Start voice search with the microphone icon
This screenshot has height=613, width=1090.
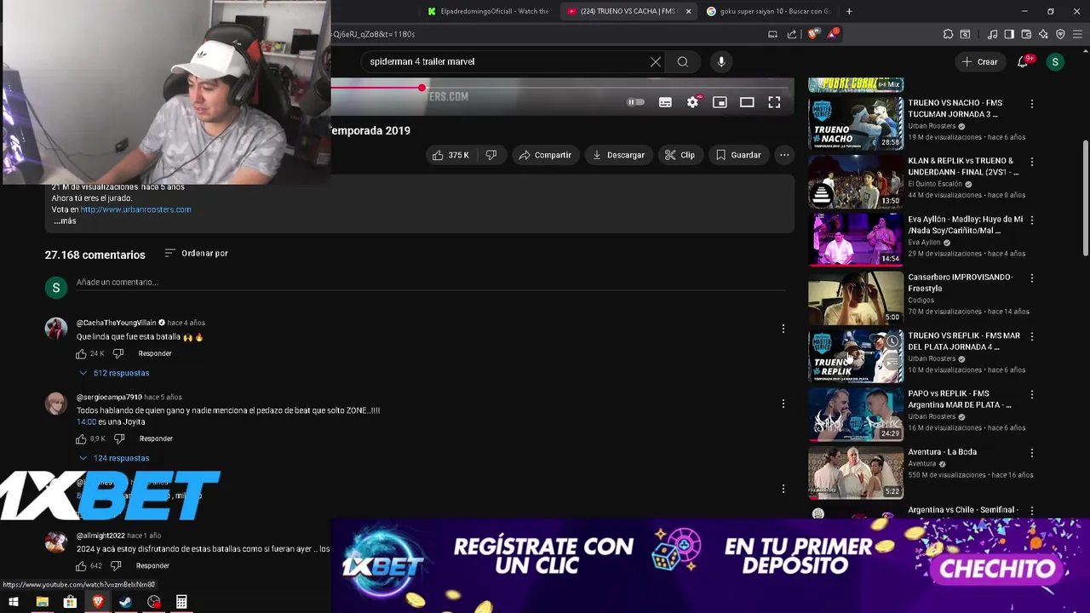pyautogui.click(x=721, y=61)
